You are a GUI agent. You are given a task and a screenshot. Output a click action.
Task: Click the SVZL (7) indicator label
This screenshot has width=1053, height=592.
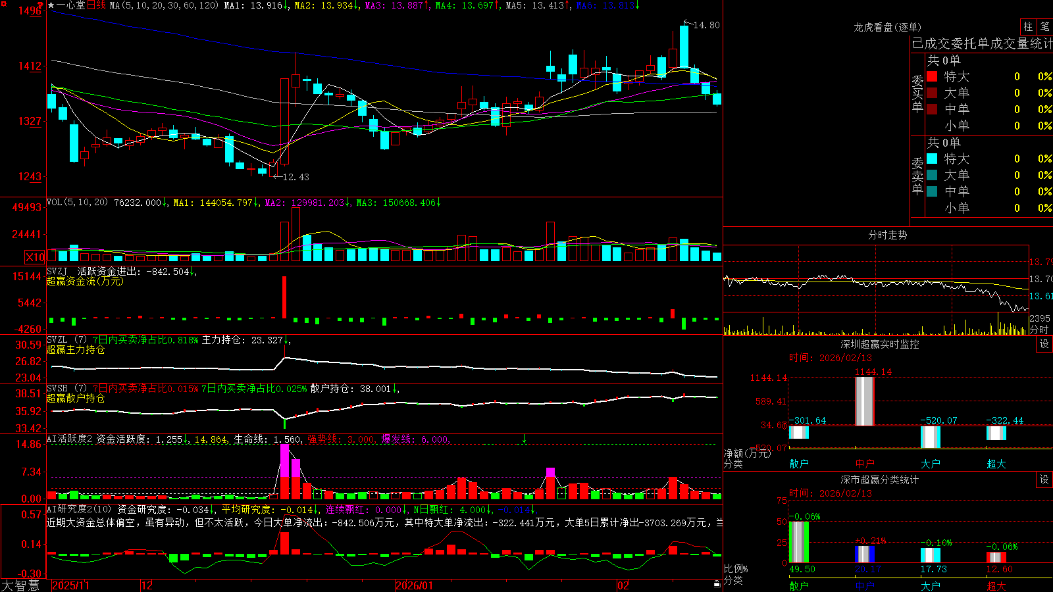(67, 340)
